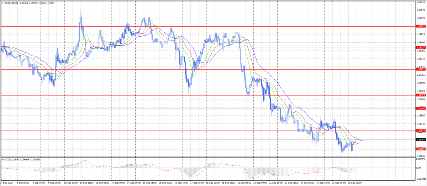Click the MACD scale value -0.002999
Viewport: 427px width, 186px height.
421,179
